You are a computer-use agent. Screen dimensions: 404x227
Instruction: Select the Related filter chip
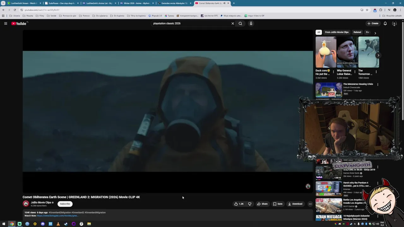tap(357, 32)
